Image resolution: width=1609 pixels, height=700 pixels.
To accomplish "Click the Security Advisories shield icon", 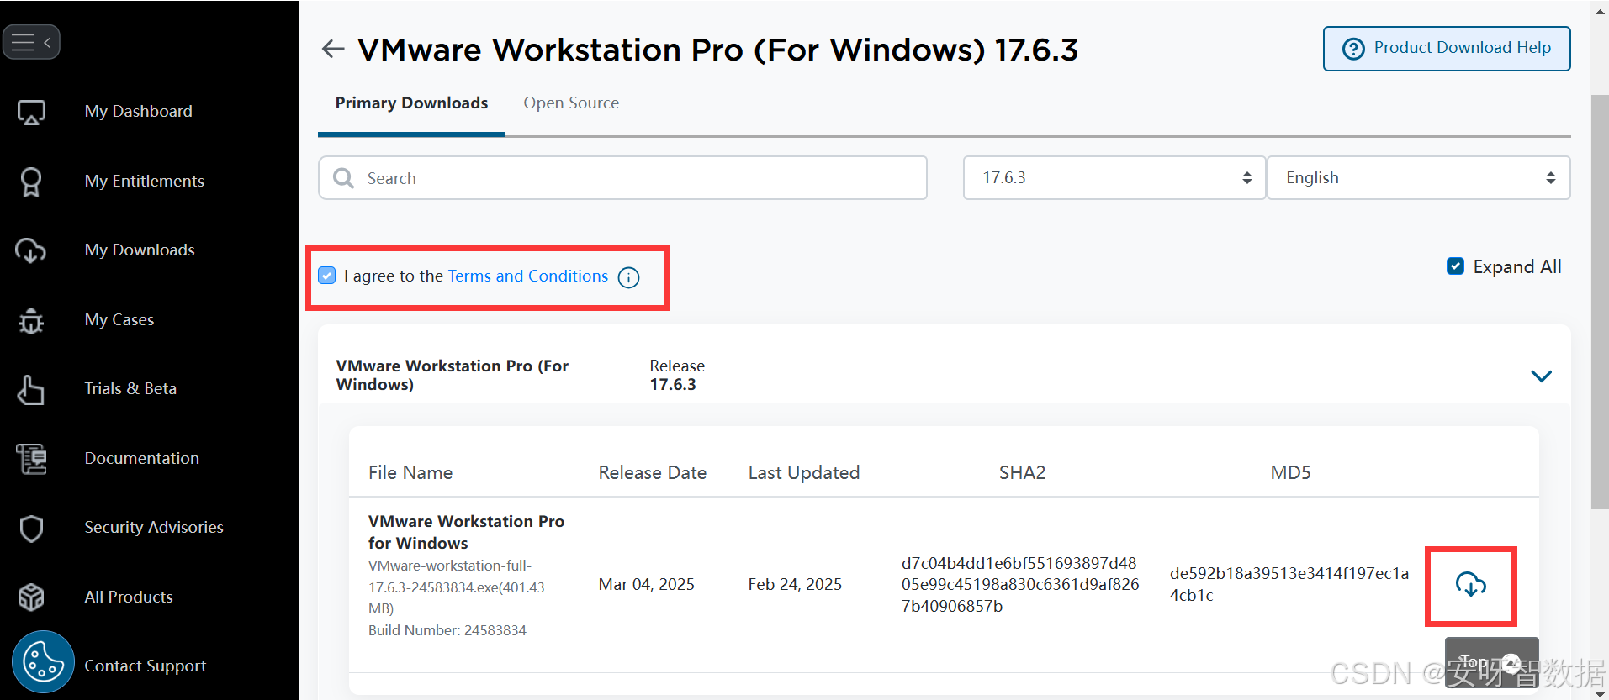I will click(x=31, y=529).
